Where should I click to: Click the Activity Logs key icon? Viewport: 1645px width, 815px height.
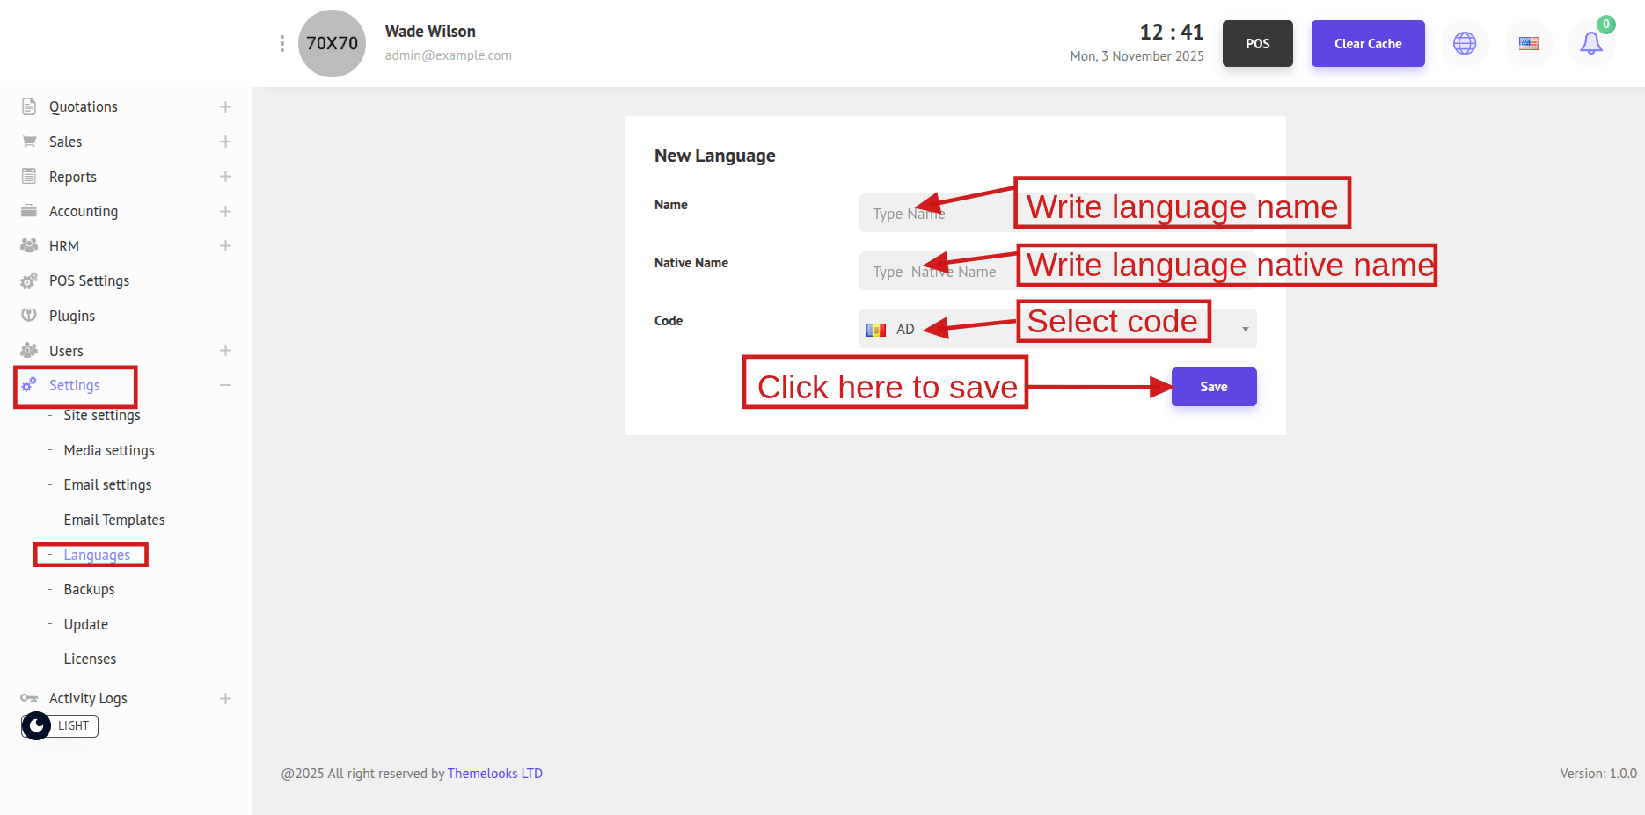[x=29, y=698]
